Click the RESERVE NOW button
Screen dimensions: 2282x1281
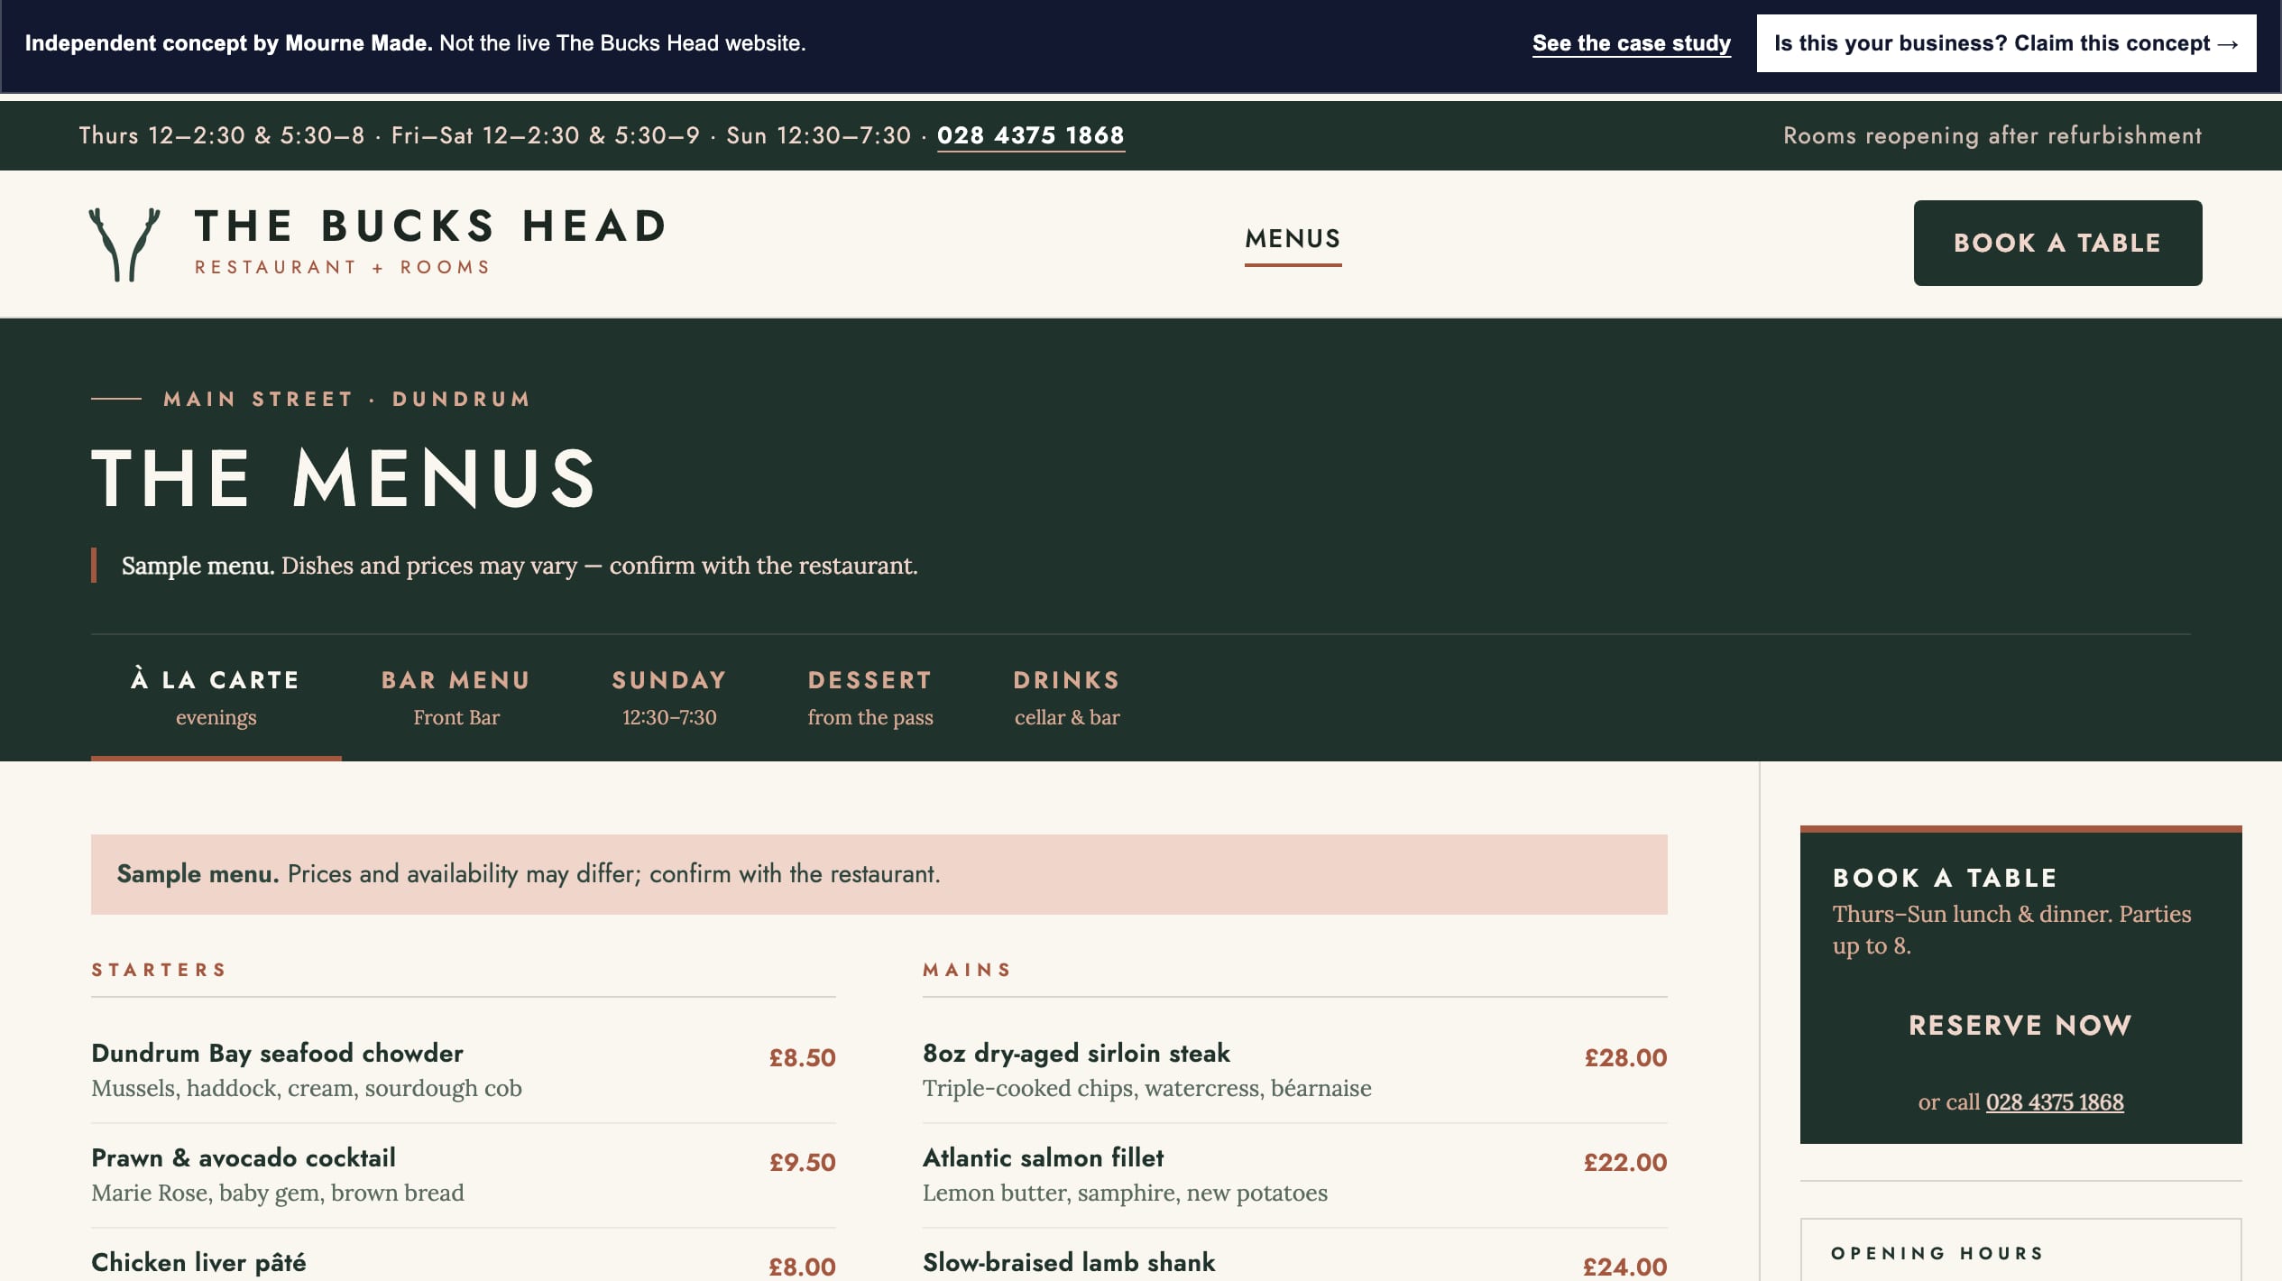click(2020, 1025)
